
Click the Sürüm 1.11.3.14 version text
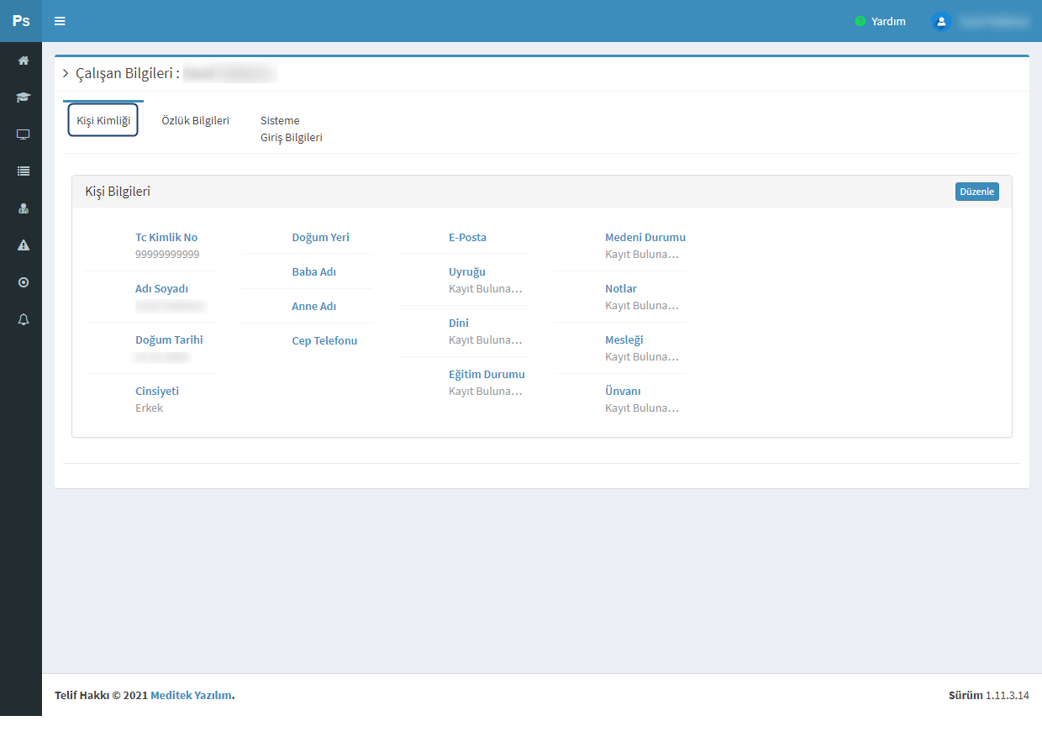coord(988,695)
